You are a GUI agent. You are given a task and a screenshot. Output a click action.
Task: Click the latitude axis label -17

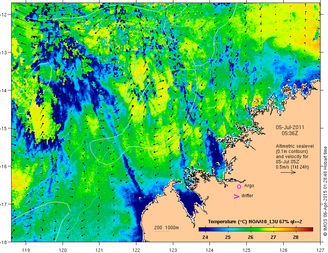coord(3,204)
